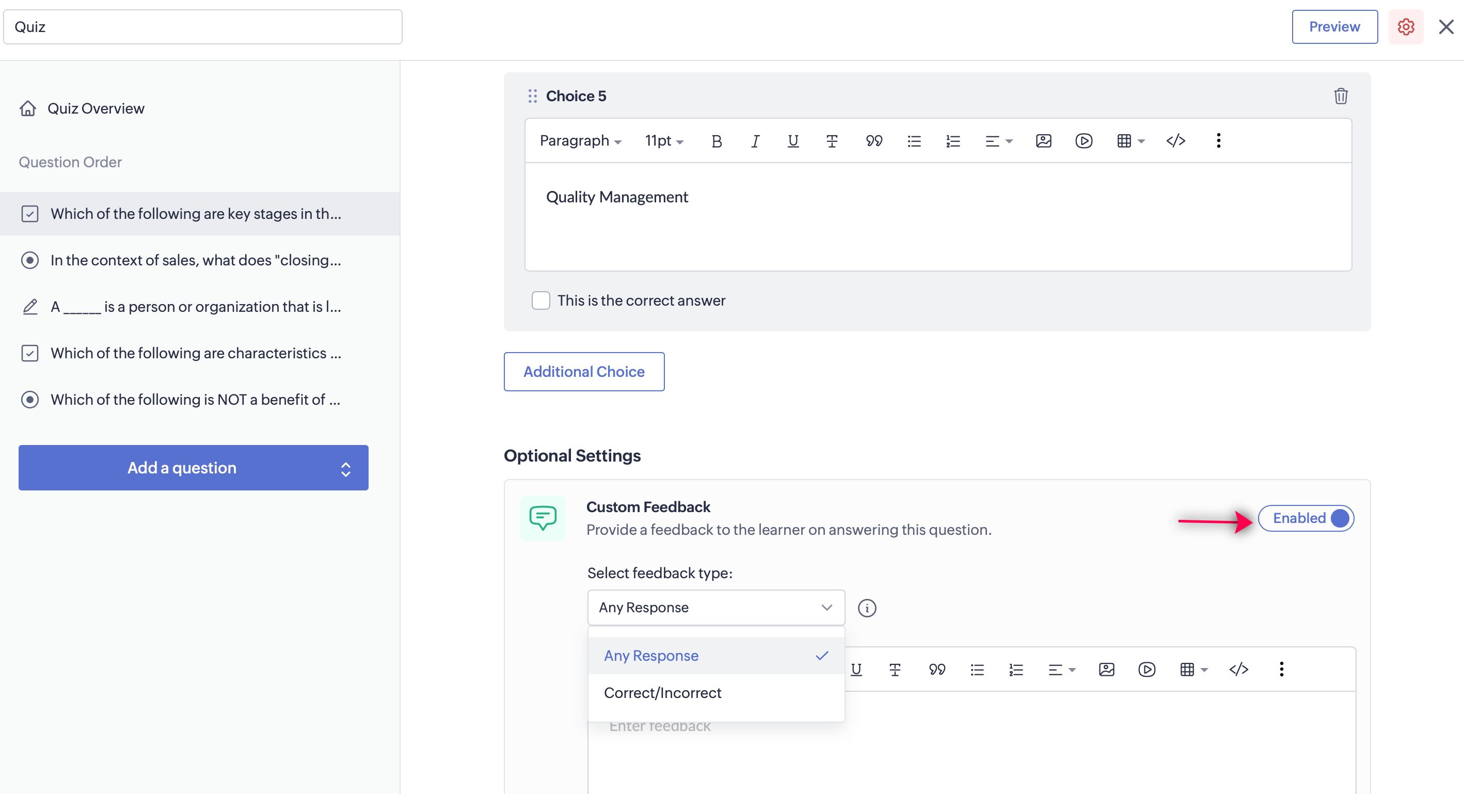Check 'This is the correct answer'

coord(540,300)
